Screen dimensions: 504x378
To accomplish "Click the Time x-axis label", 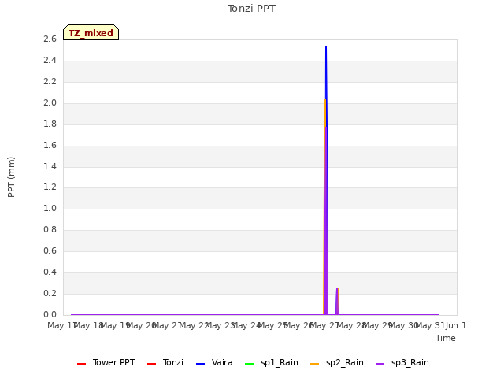I will 446,338.
